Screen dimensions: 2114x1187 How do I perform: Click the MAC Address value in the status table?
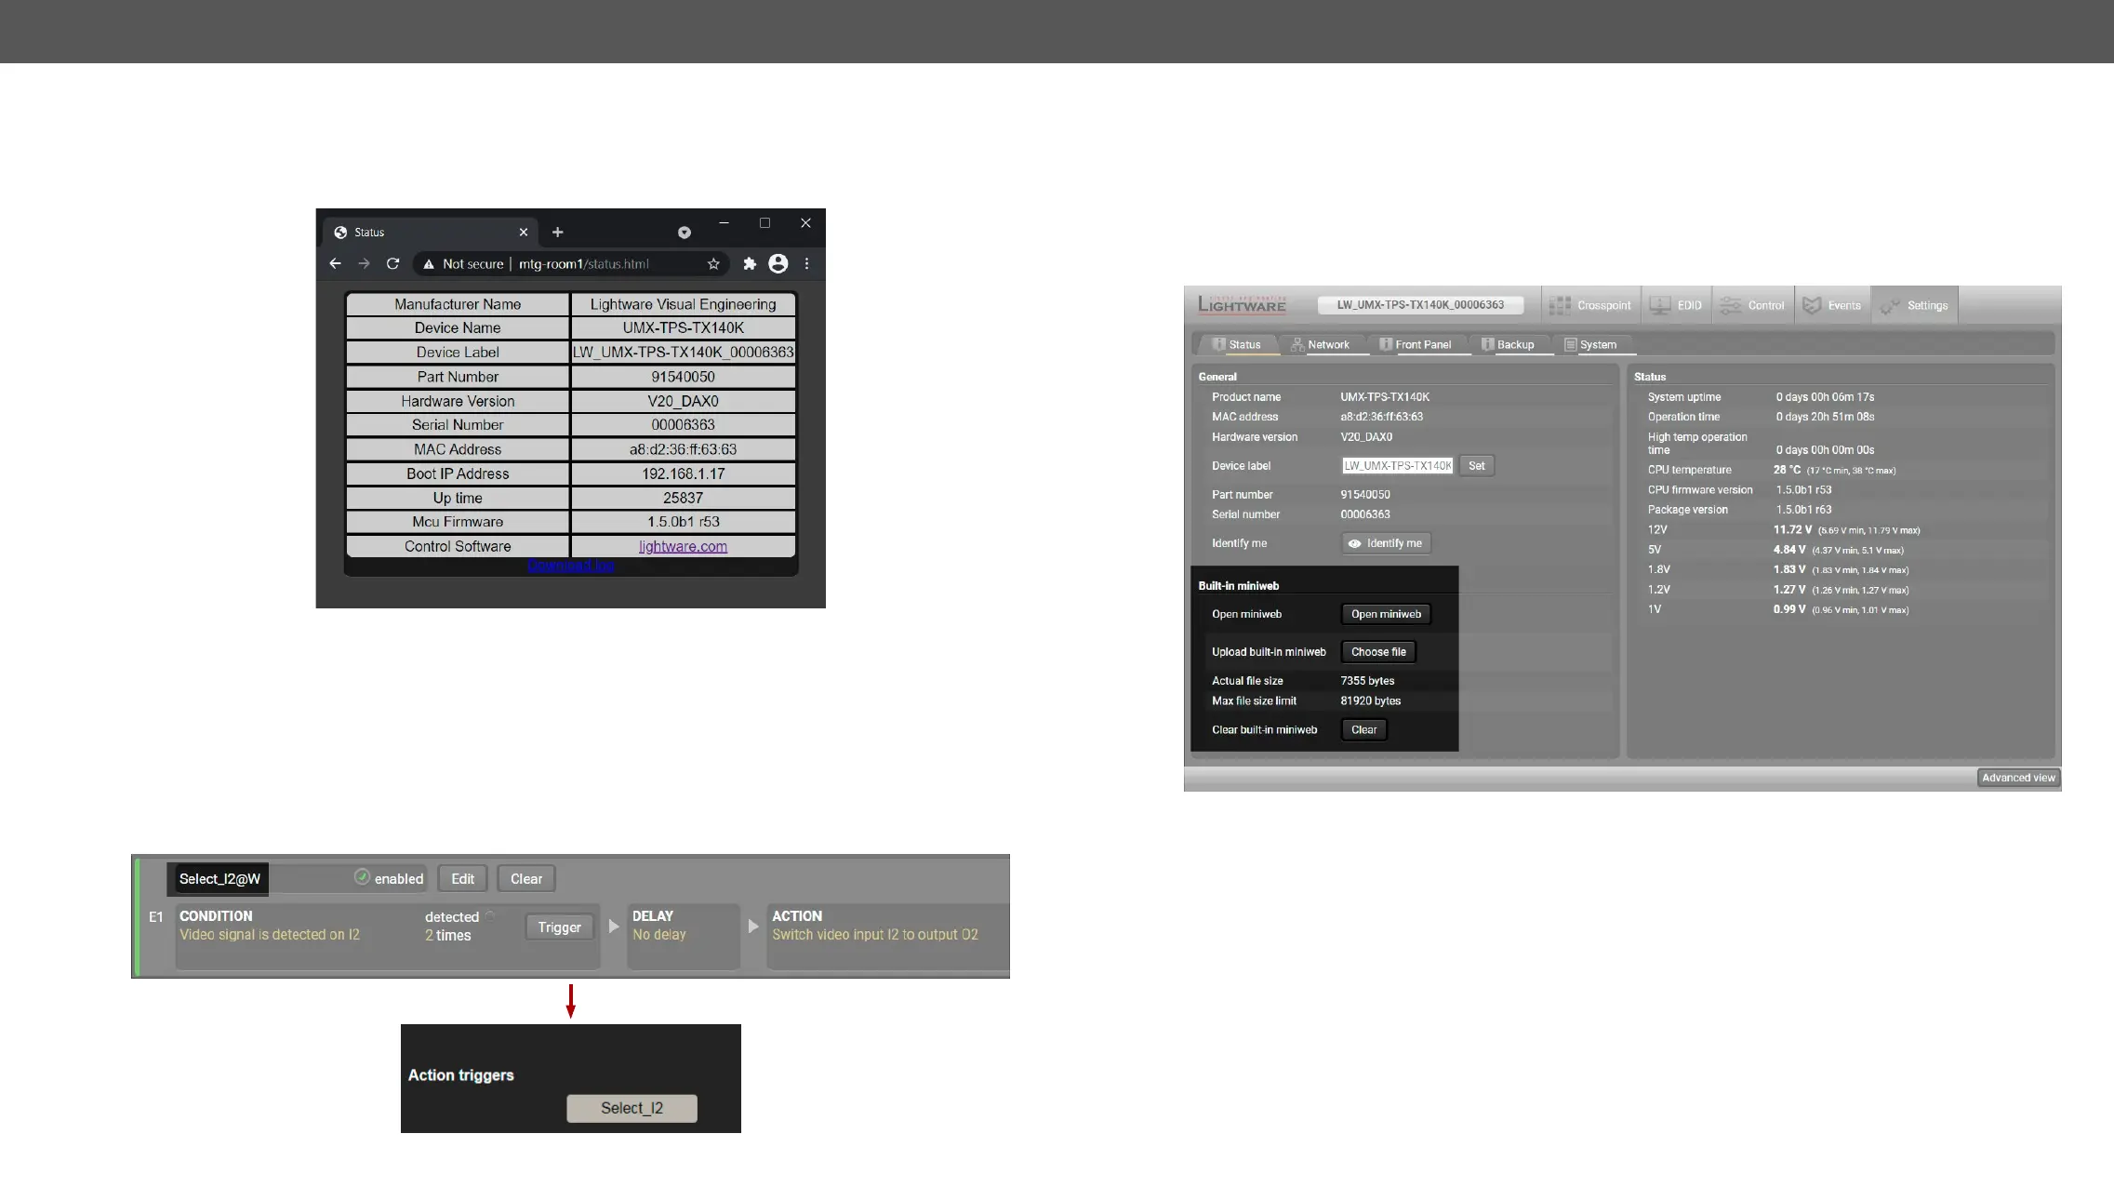click(683, 449)
